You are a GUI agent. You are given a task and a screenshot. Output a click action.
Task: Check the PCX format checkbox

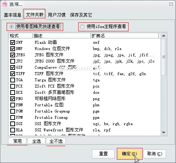pos(12,86)
